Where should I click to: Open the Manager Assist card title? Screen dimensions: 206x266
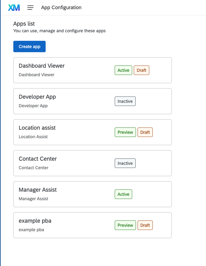(x=38, y=190)
